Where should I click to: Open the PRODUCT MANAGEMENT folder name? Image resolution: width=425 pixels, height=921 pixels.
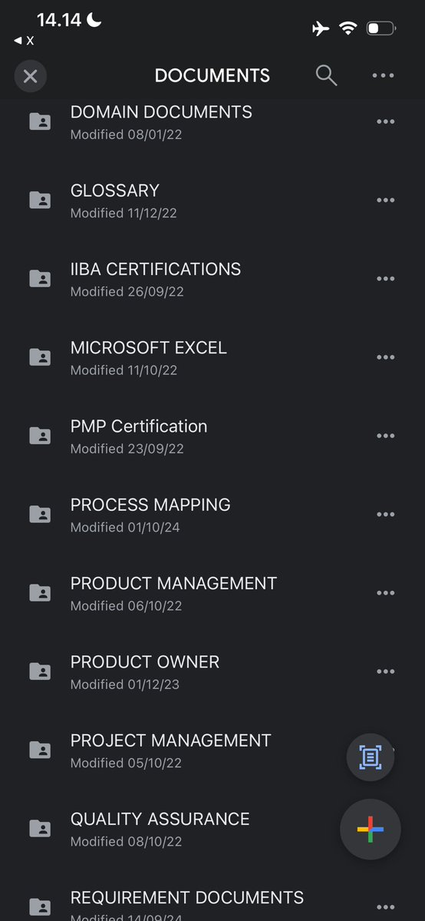click(173, 583)
